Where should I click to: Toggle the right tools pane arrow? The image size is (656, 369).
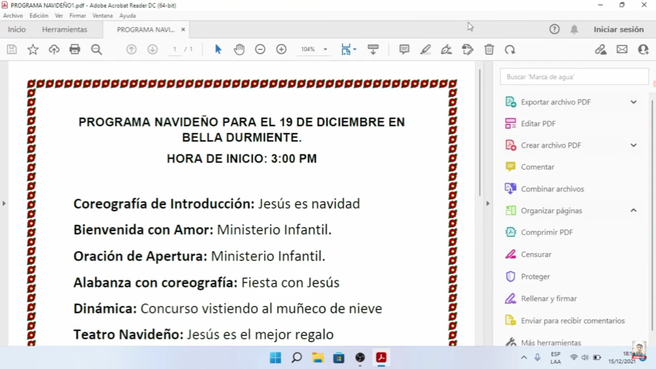488,204
